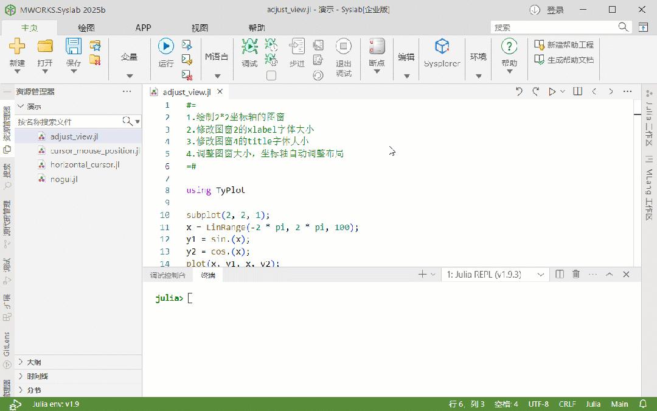Screen dimensions: 657x411
Task: Maximize the terminal panel with the chevron
Action: [609, 274]
